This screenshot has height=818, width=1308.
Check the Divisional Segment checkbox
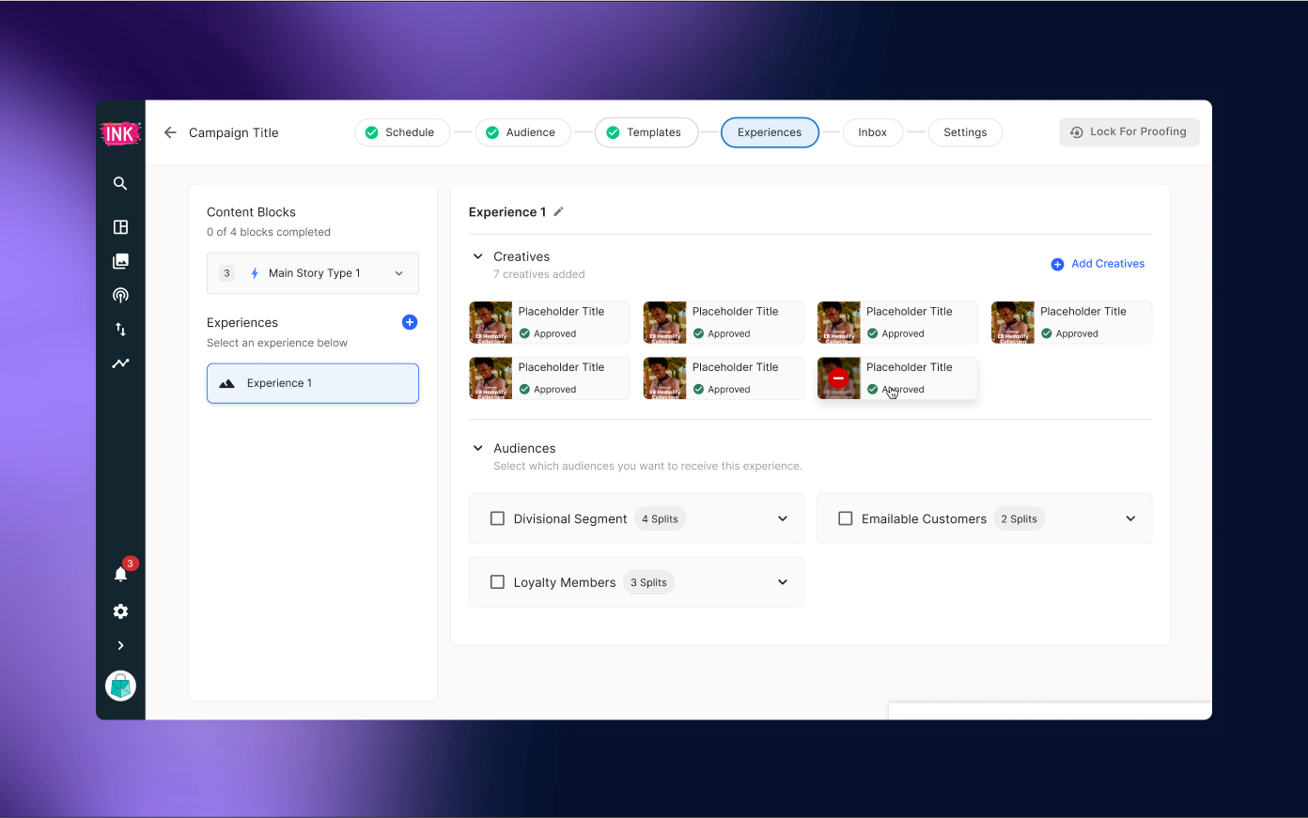point(497,518)
